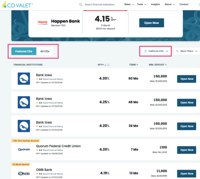Sort by Min. Deposit column arrow
The height and width of the screenshot is (179, 200).
click(166, 65)
